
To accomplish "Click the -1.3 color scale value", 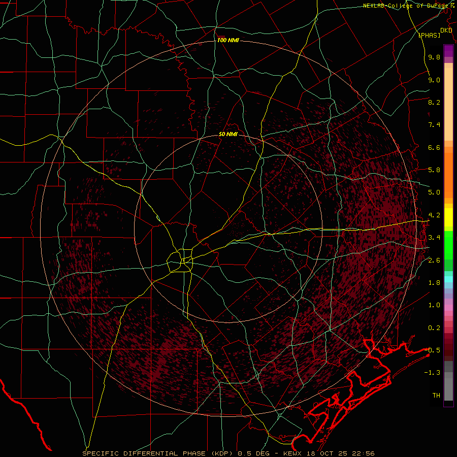I will pyautogui.click(x=432, y=373).
